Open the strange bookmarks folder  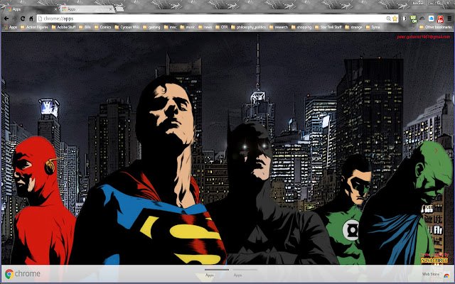click(x=354, y=27)
